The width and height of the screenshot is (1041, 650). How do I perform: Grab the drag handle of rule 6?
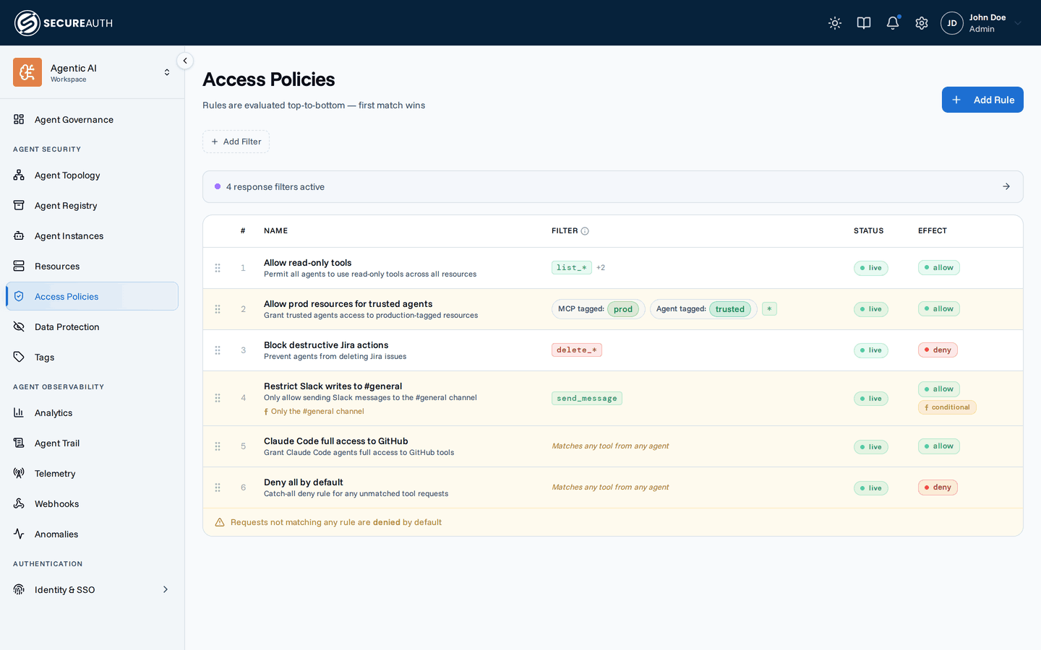coord(218,487)
